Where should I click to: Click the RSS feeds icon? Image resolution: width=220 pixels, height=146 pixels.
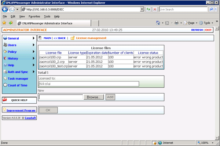(x=167, y=23)
